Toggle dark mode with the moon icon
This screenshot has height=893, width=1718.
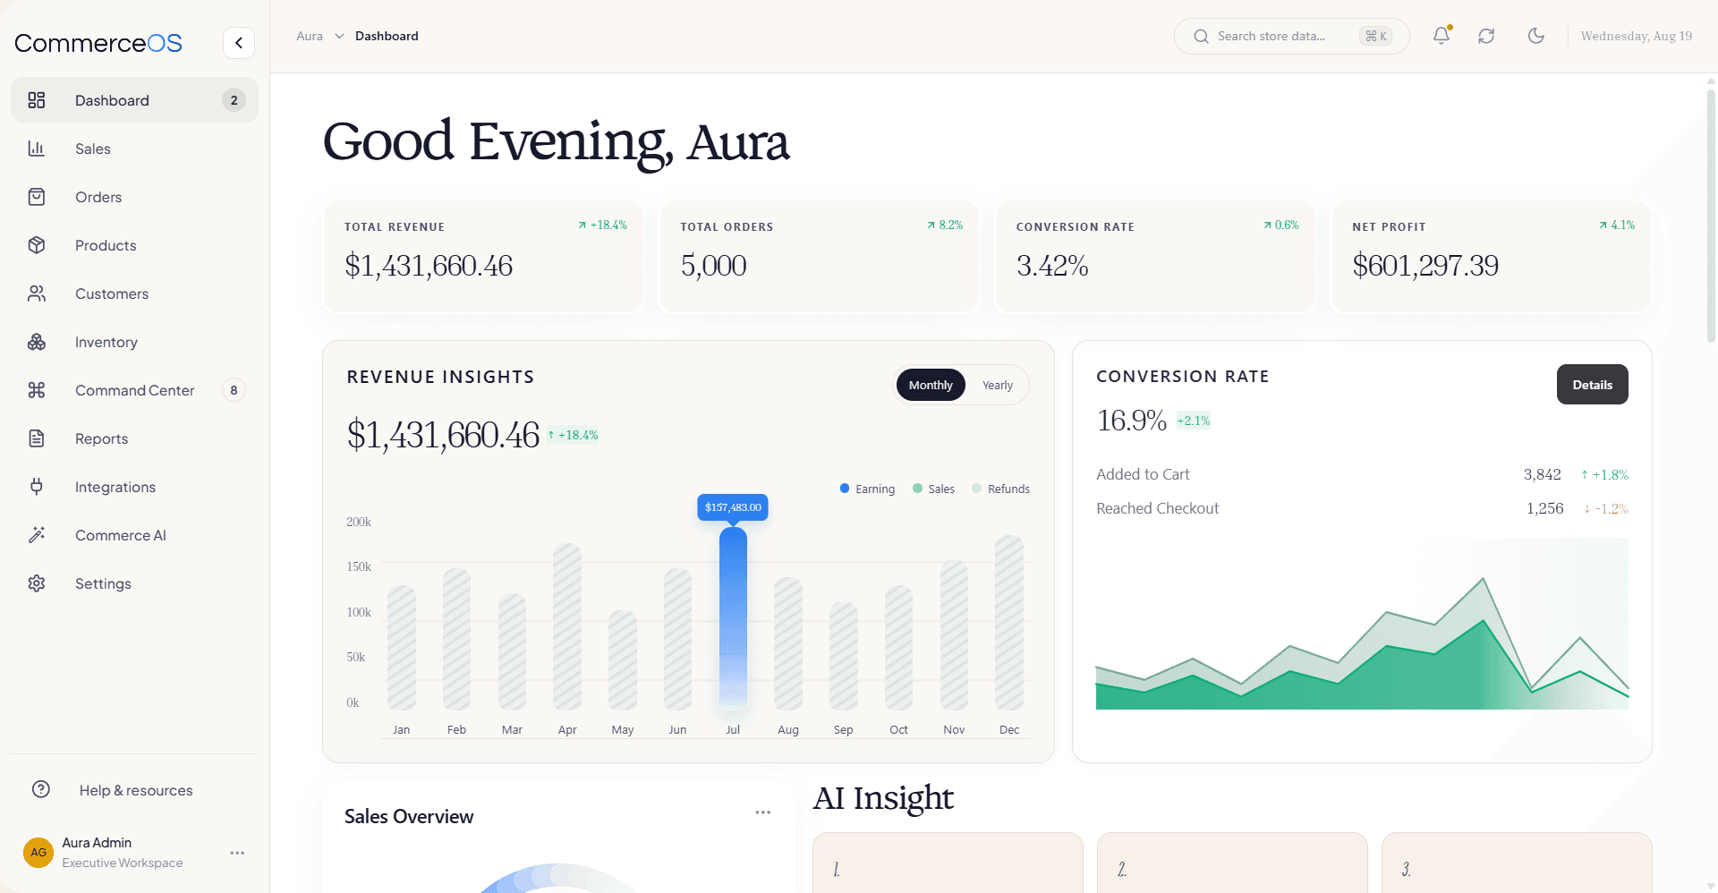point(1536,36)
